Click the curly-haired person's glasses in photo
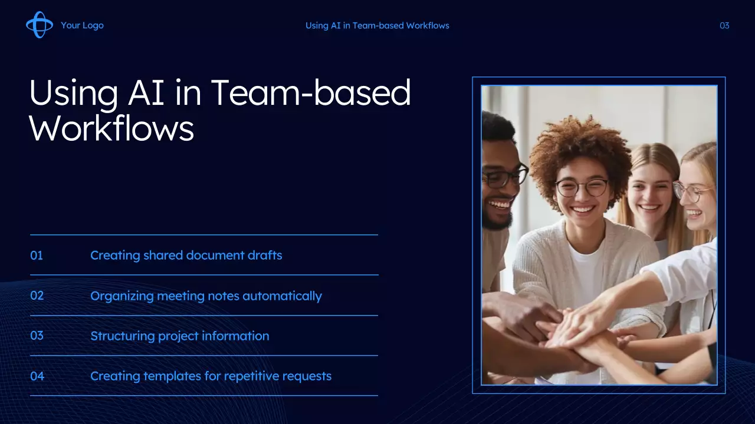Screen dimensions: 755x424 pyautogui.click(x=581, y=188)
